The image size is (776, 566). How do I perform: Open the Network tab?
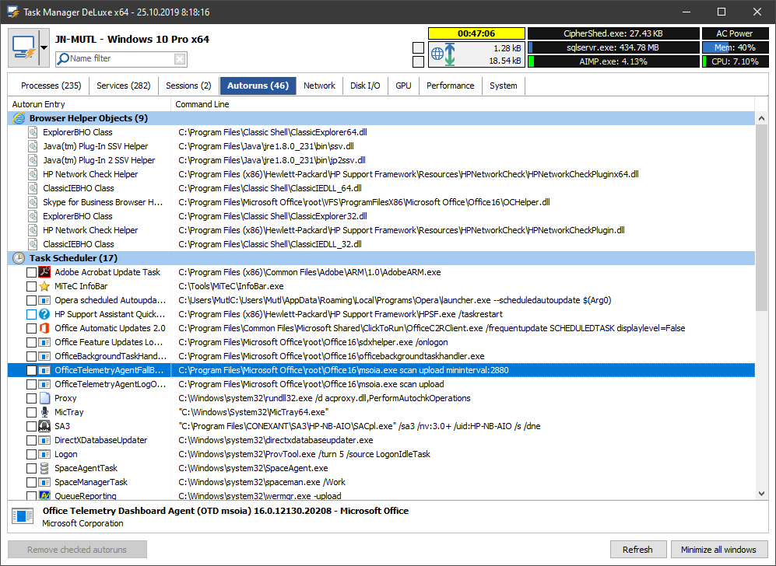pyautogui.click(x=319, y=86)
